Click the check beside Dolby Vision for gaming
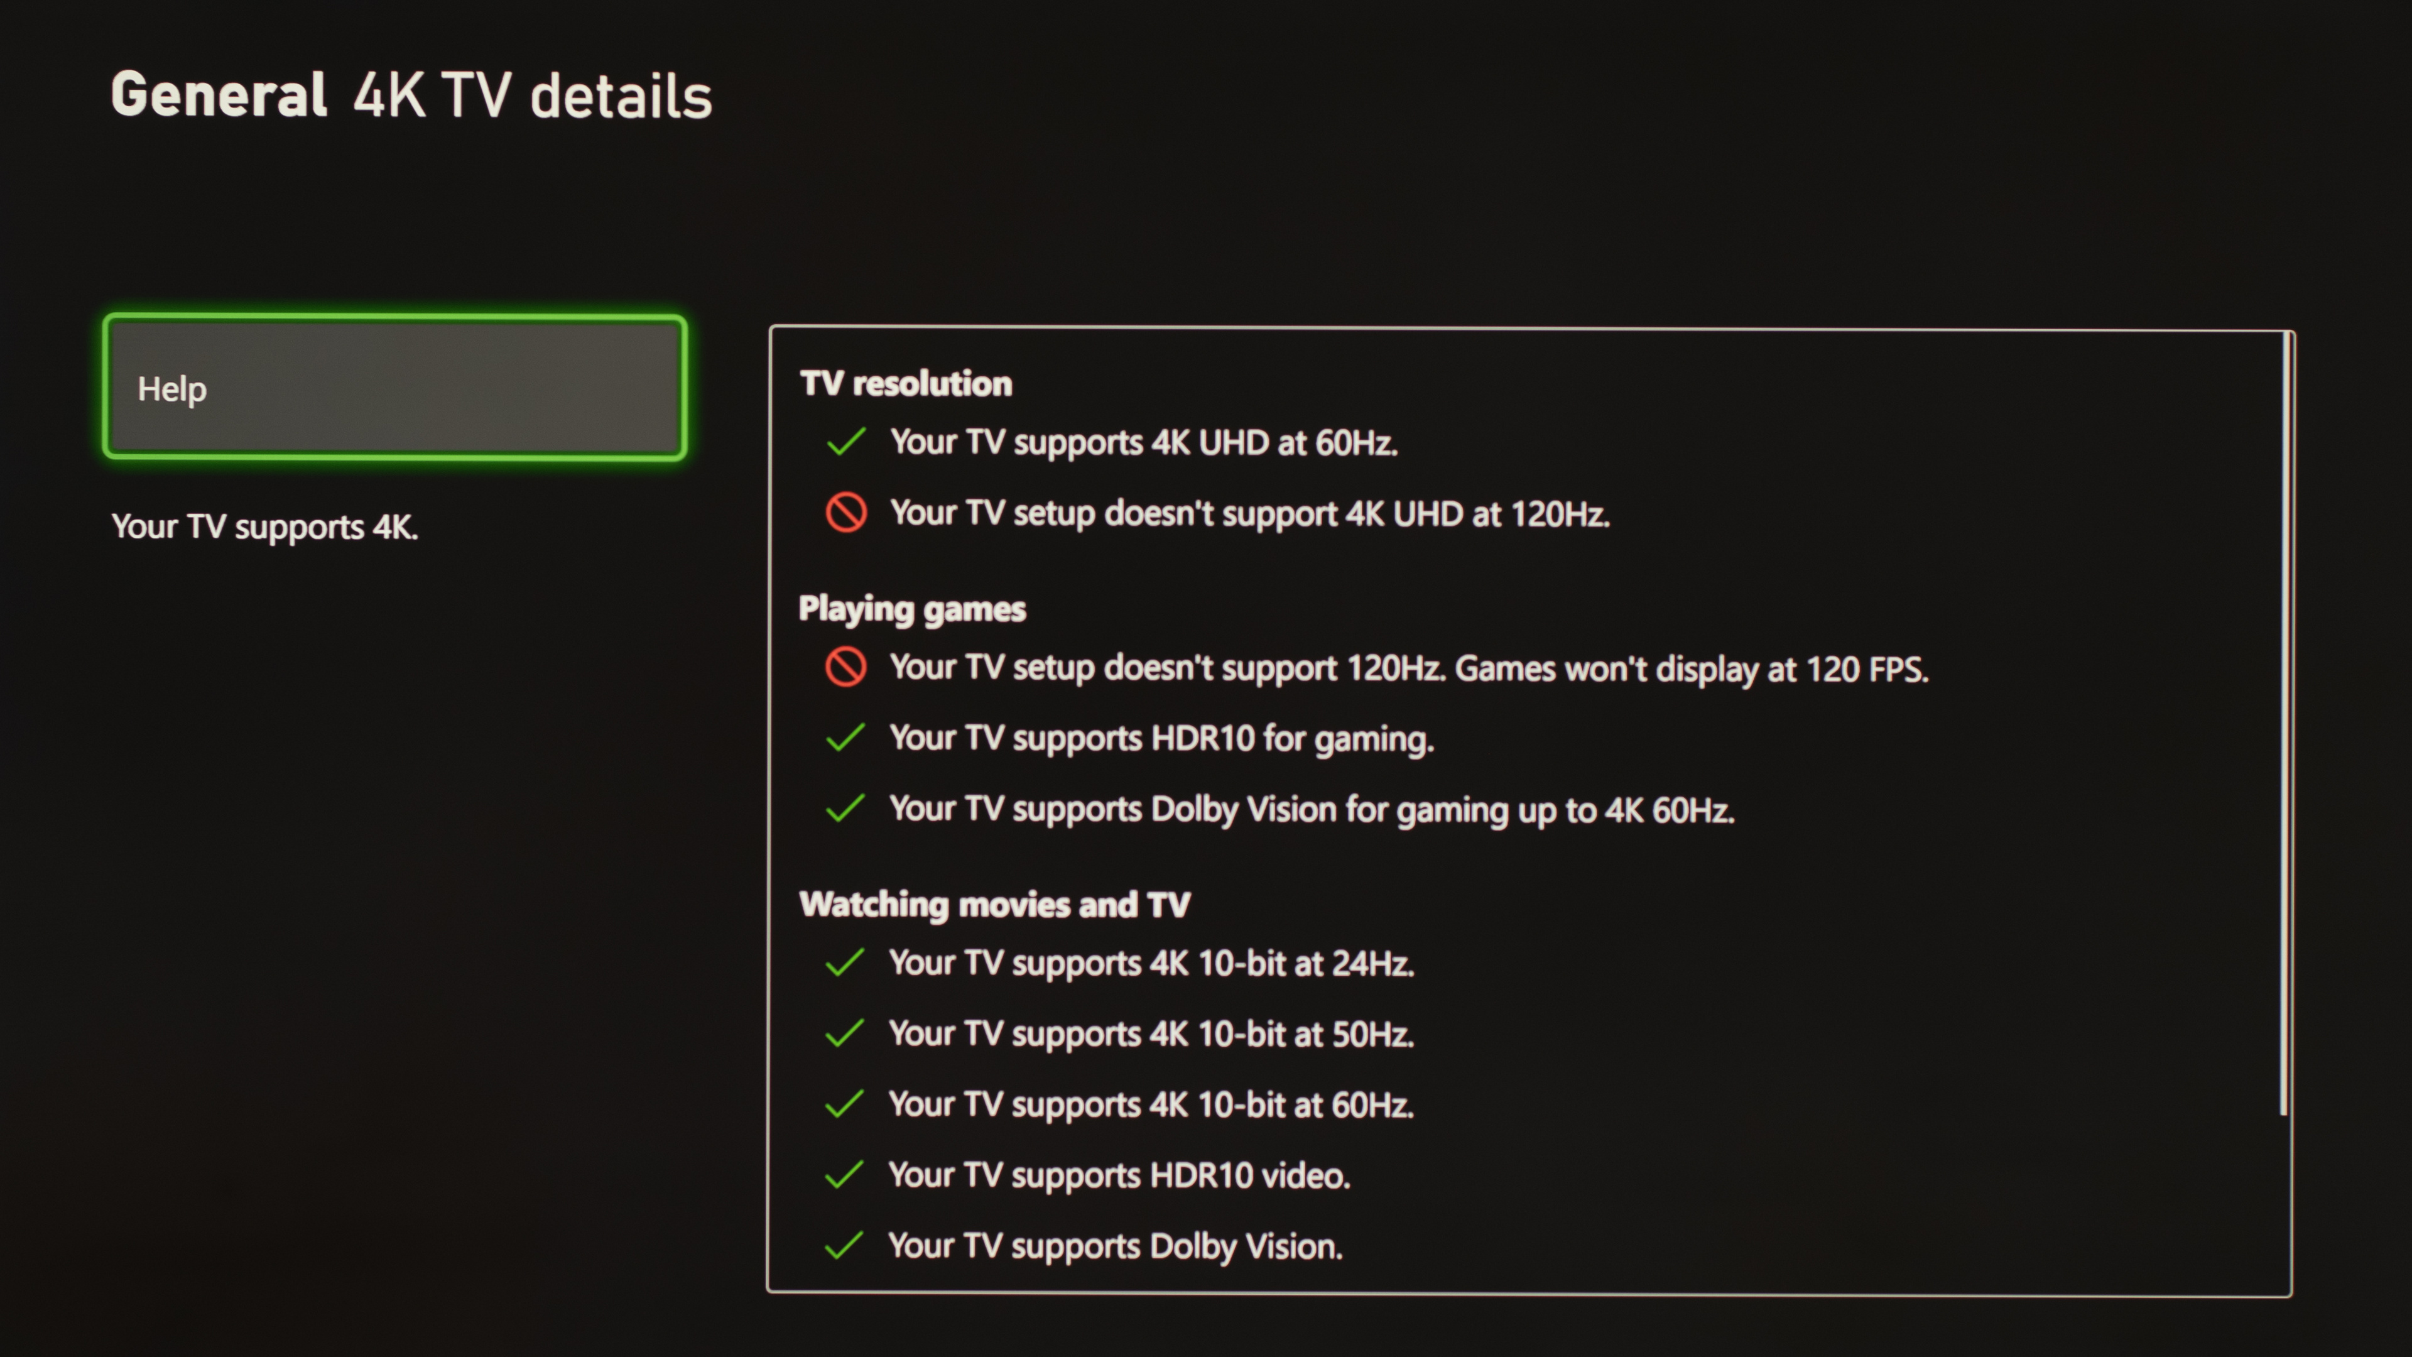 click(845, 808)
